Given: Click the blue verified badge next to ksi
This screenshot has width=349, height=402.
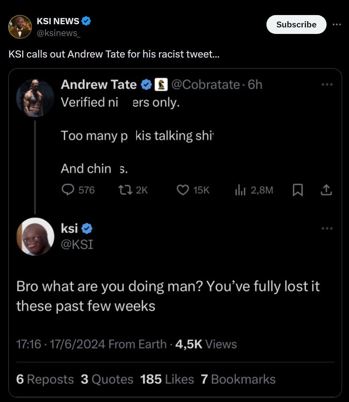Looking at the screenshot, I should coord(87,228).
